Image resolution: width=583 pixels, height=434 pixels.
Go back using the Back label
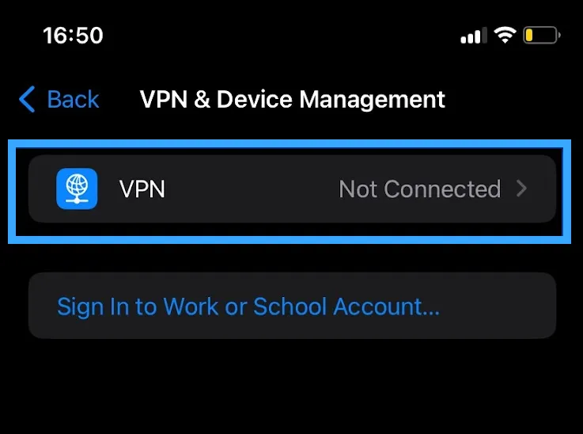[x=73, y=99]
